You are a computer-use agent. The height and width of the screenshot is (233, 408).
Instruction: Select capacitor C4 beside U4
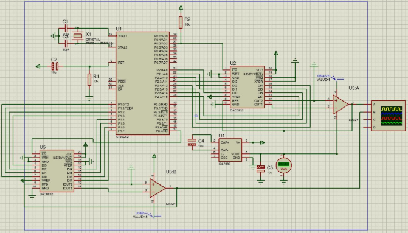click(x=192, y=142)
